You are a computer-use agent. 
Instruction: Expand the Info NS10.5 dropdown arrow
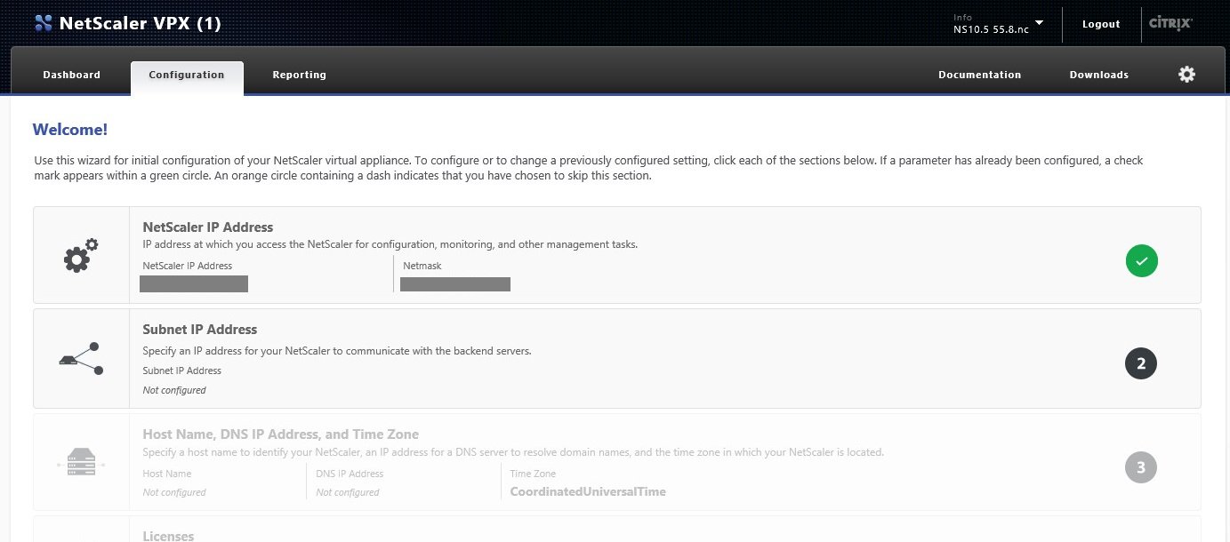[1039, 22]
